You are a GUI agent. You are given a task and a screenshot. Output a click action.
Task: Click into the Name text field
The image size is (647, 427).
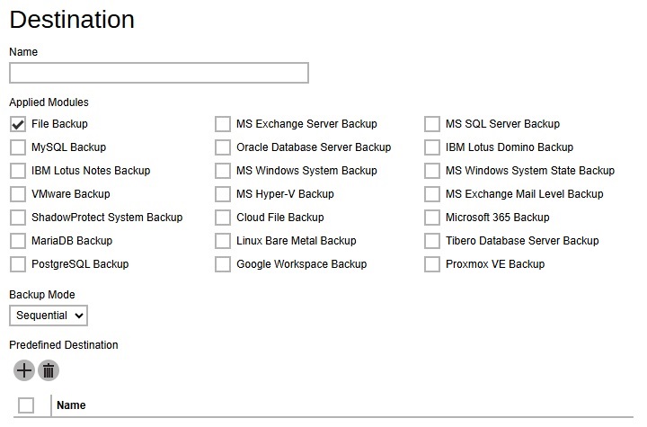point(159,73)
